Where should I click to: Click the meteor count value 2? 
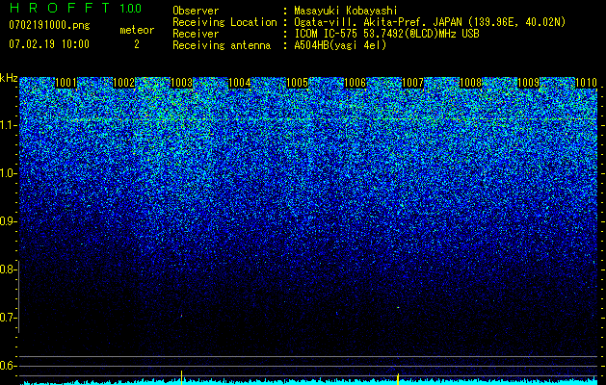pos(137,44)
